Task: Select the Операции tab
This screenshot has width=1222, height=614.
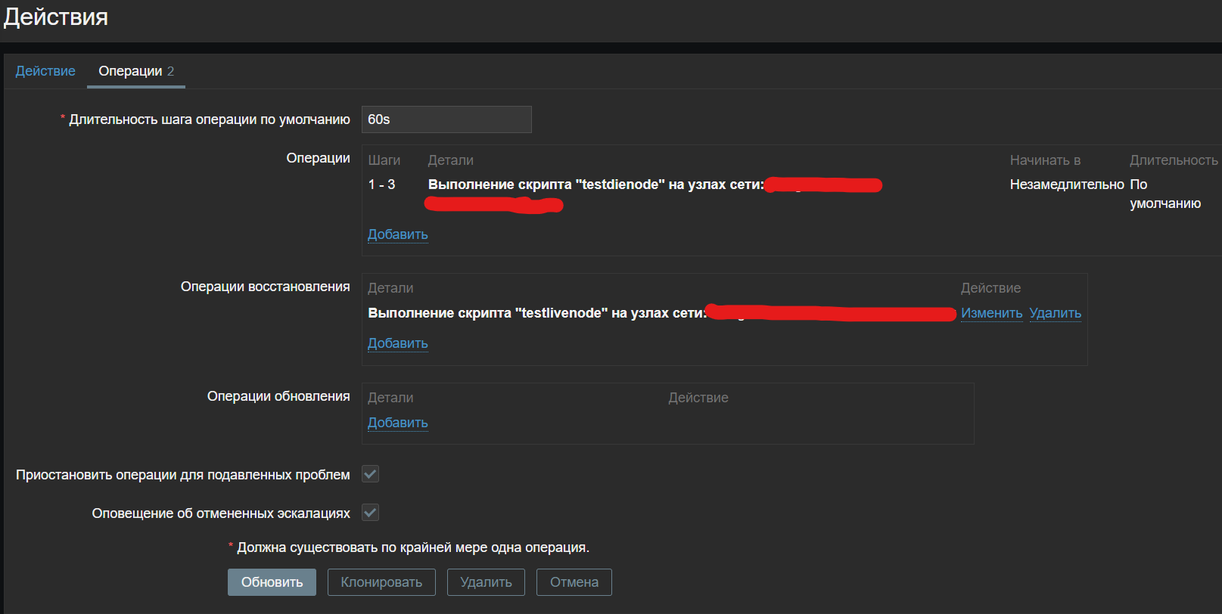Action: [136, 71]
